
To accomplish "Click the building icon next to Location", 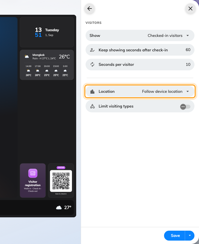I will click(92, 91).
